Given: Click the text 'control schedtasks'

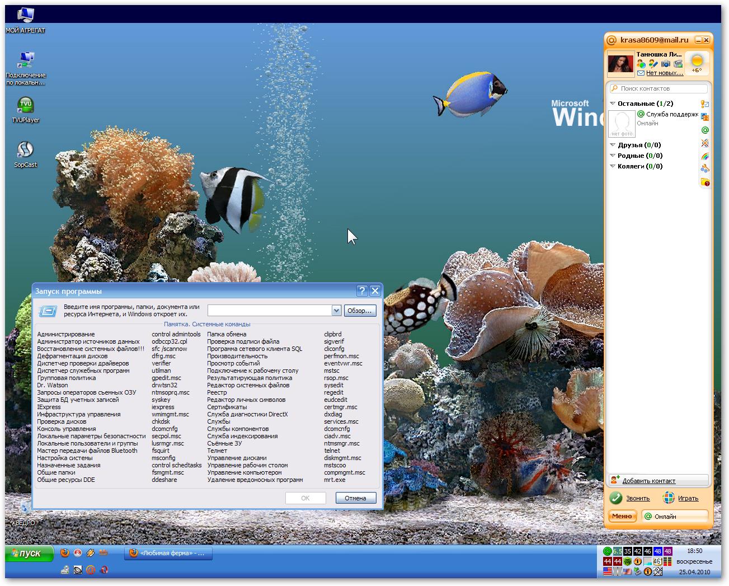Looking at the screenshot, I should [x=177, y=465].
